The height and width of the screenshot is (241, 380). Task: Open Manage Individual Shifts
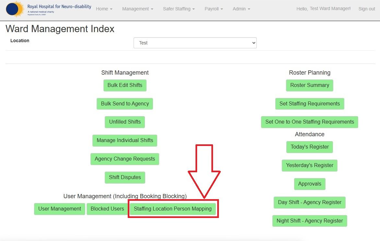point(125,140)
